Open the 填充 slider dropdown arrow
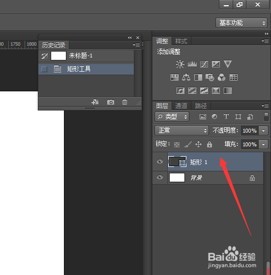The image size is (271, 275). [263, 144]
